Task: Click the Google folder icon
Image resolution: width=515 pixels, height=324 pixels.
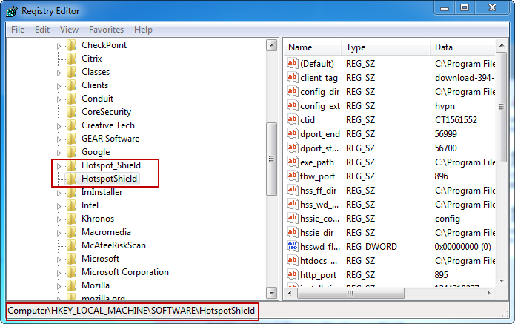Action: pyautogui.click(x=72, y=152)
